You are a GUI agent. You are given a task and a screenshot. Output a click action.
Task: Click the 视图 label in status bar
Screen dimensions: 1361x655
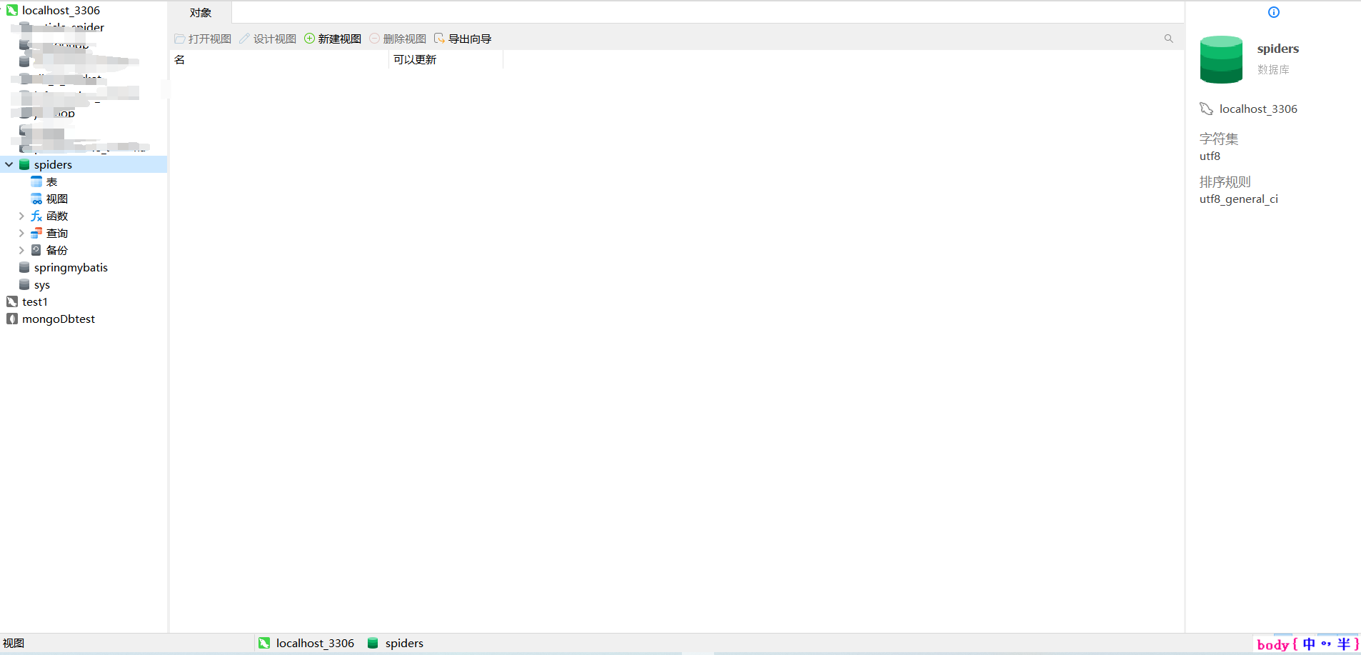click(14, 643)
